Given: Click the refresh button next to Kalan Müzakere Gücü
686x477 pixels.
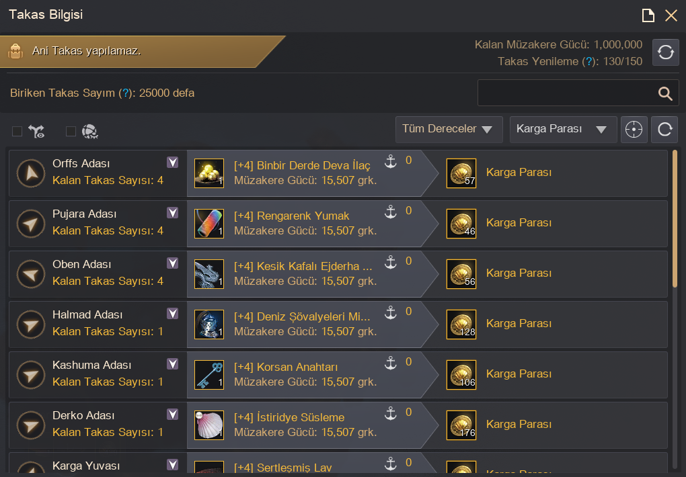Looking at the screenshot, I should pos(665,52).
